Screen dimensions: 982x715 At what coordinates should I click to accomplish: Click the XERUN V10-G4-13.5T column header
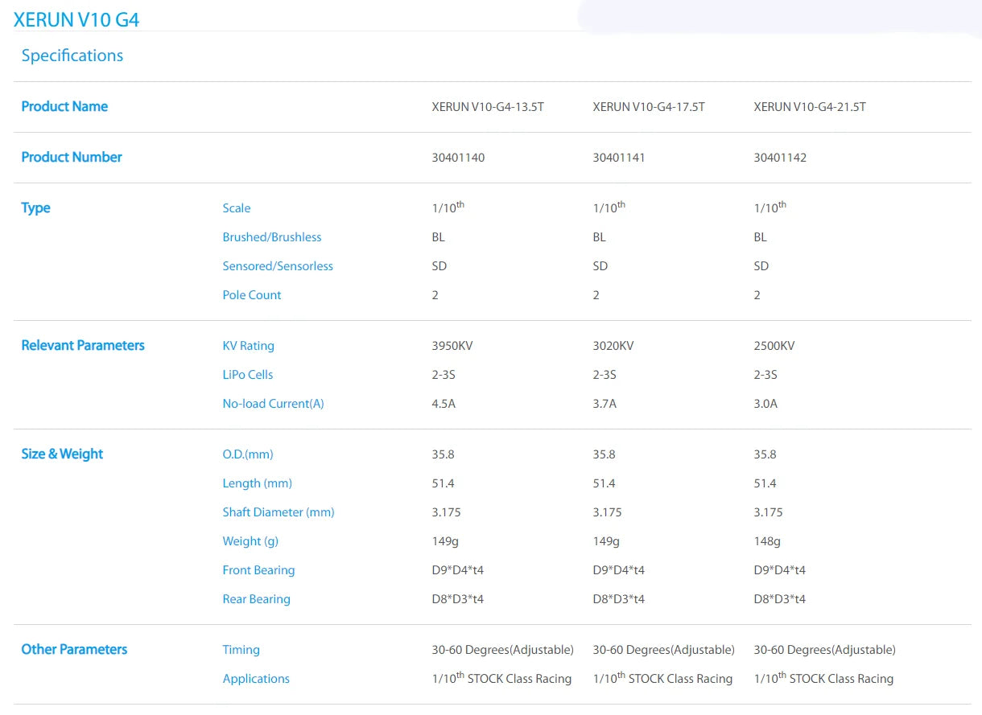point(488,107)
